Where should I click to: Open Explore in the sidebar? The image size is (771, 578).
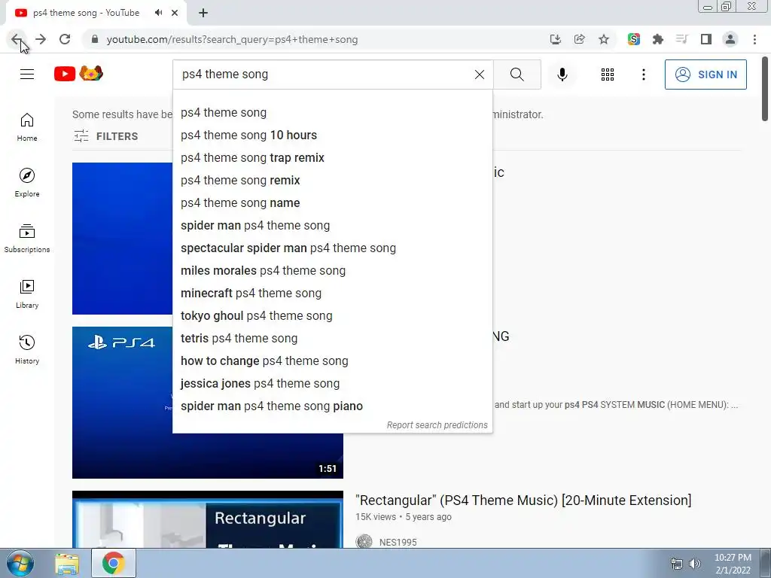tap(27, 183)
